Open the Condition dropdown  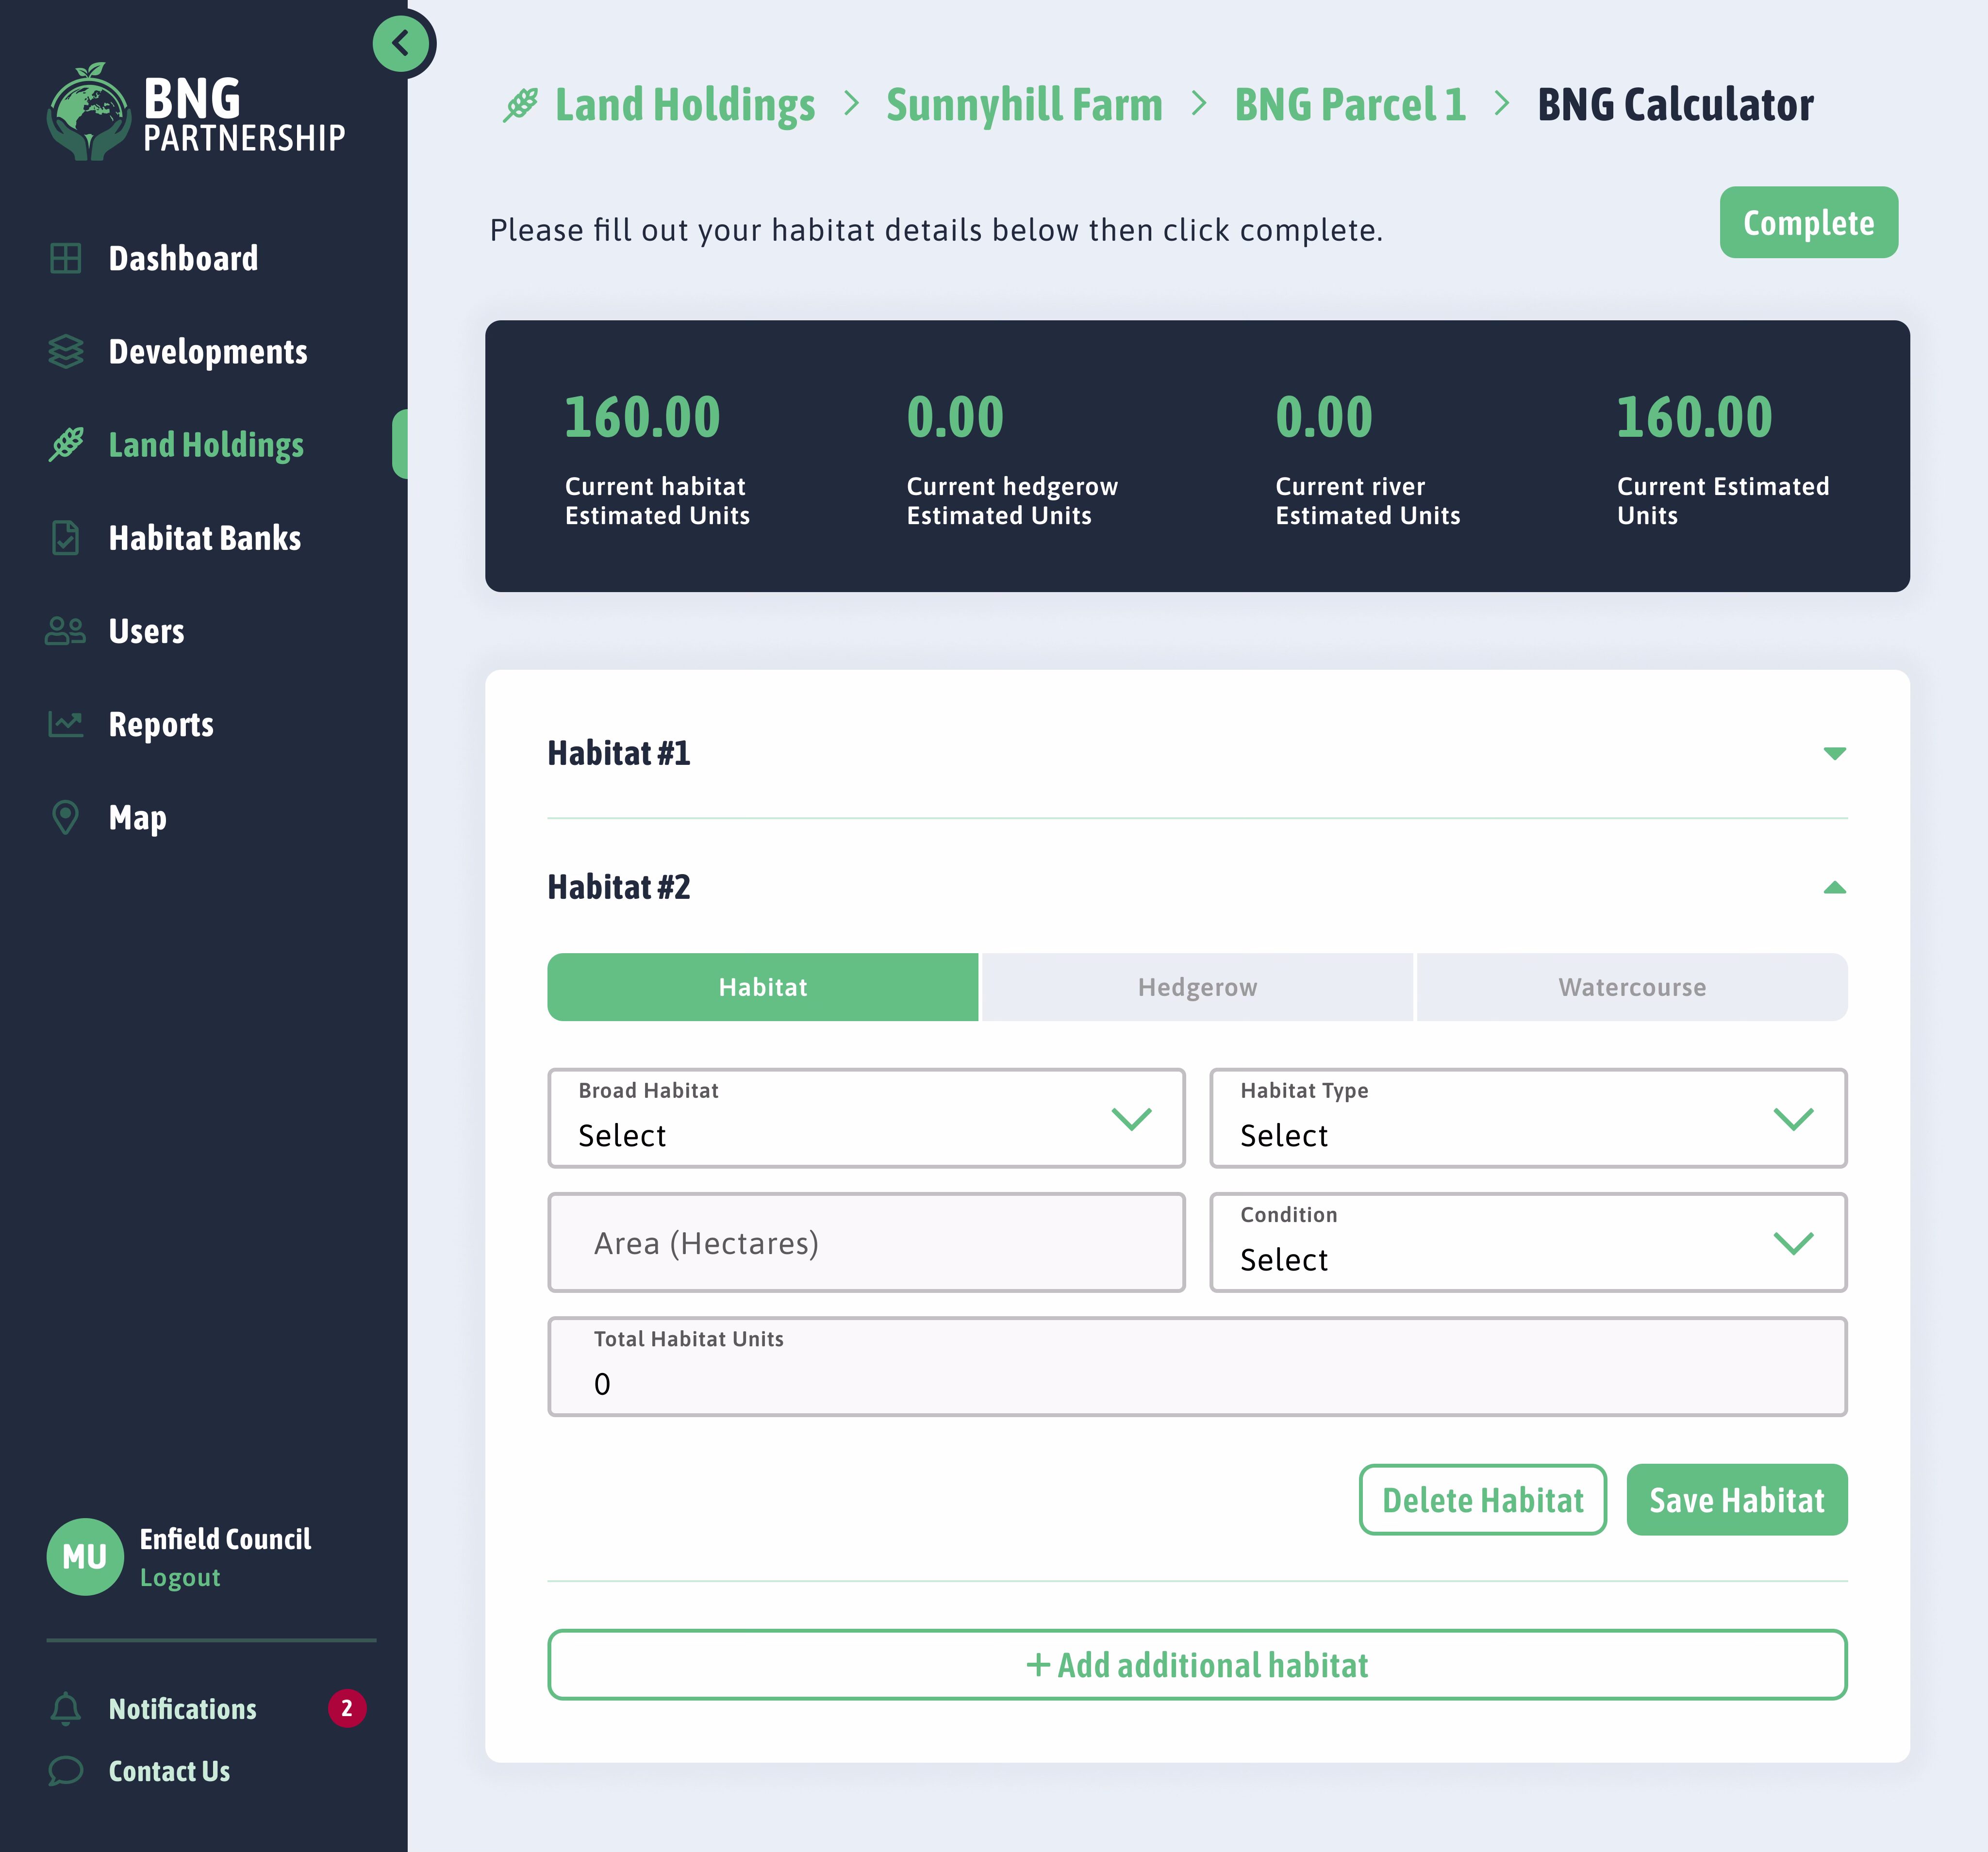pos(1527,1242)
